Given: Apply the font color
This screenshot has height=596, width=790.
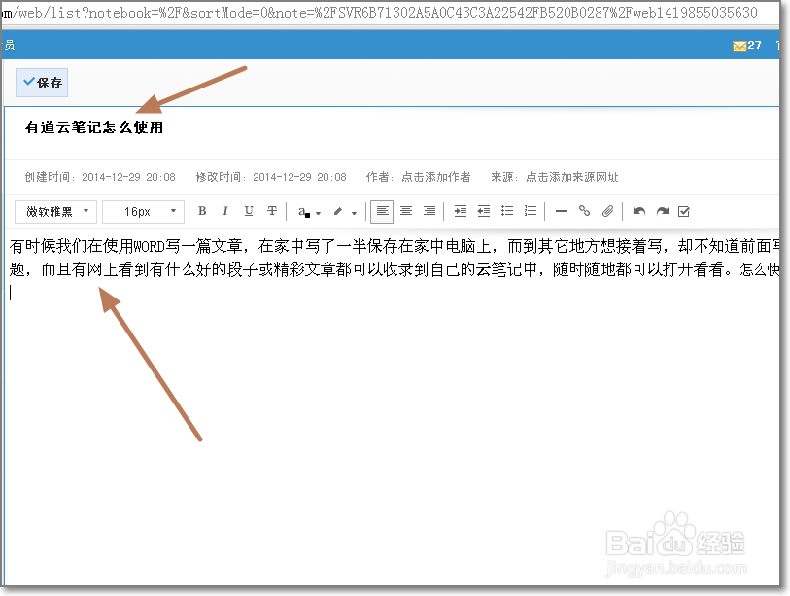Looking at the screenshot, I should click(304, 212).
